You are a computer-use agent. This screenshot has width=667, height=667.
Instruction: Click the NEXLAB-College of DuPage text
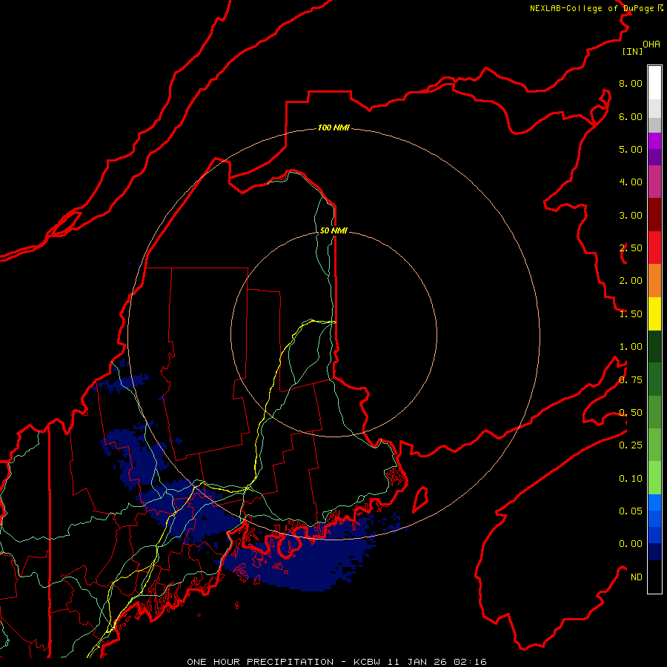click(592, 9)
